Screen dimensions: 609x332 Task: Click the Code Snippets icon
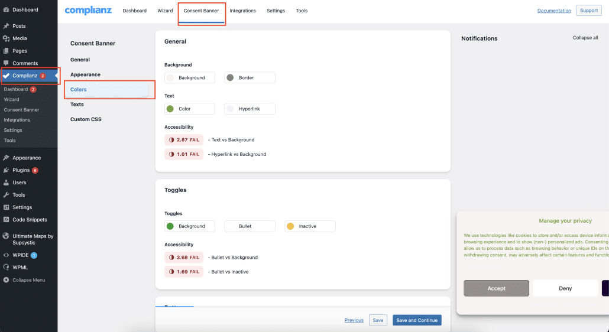[x=7, y=220]
